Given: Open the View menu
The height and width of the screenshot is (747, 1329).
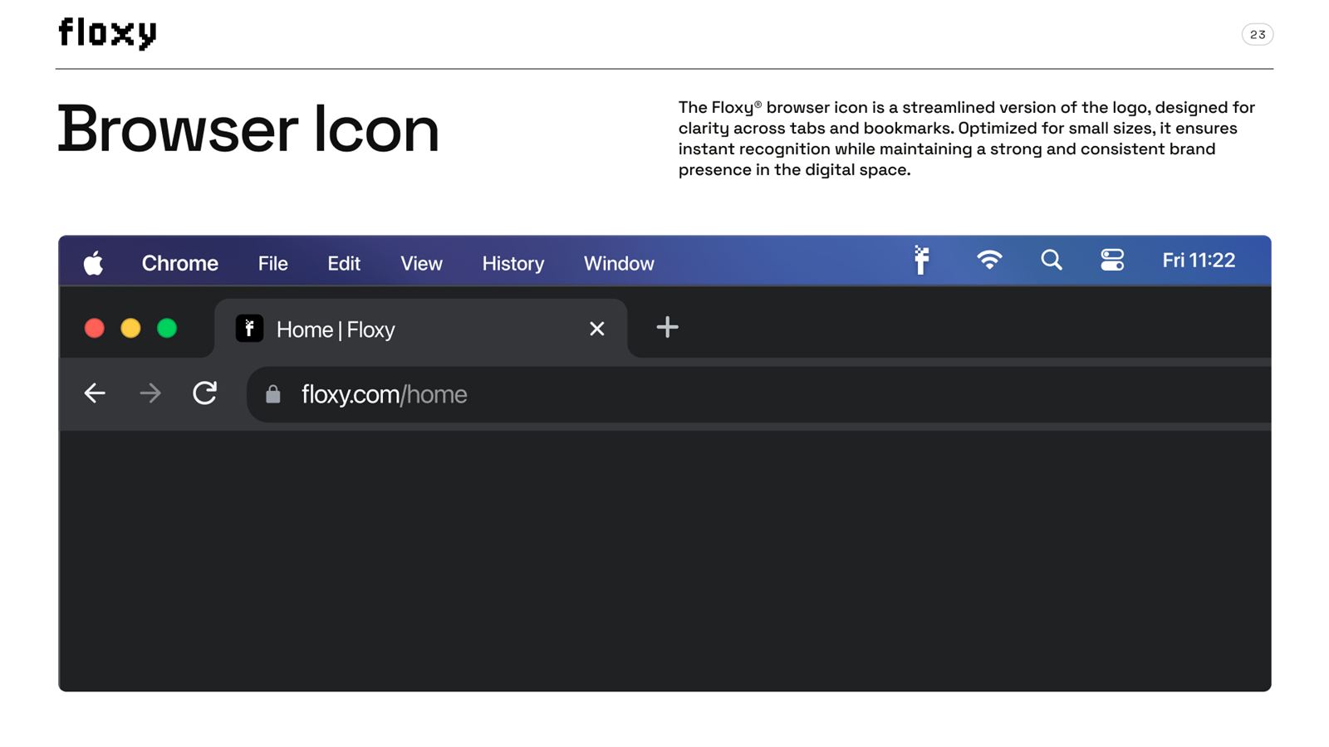Looking at the screenshot, I should click(x=421, y=263).
